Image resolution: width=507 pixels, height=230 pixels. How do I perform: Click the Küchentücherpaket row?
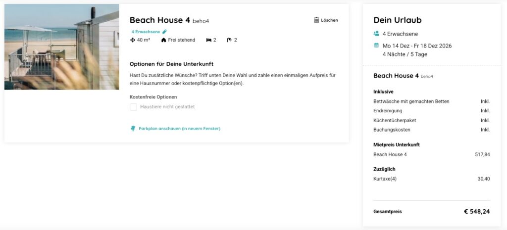coord(432,121)
